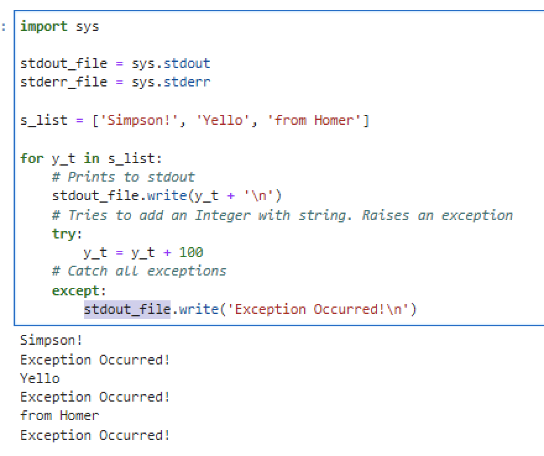Click the number 100 in the code
This screenshot has width=544, height=456.
[191, 253]
